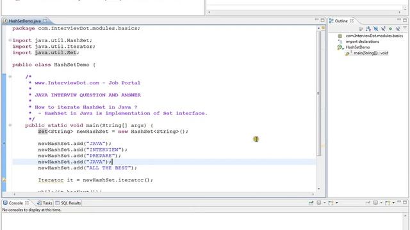
Task: Click the Tasks tab icon
Action: pyautogui.click(x=39, y=203)
